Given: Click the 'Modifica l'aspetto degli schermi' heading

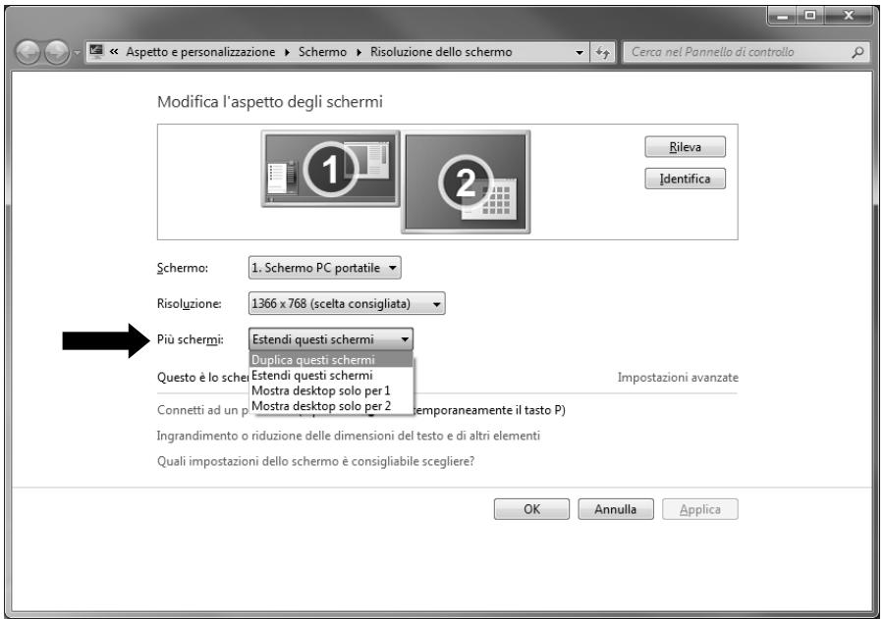Looking at the screenshot, I should (270, 102).
